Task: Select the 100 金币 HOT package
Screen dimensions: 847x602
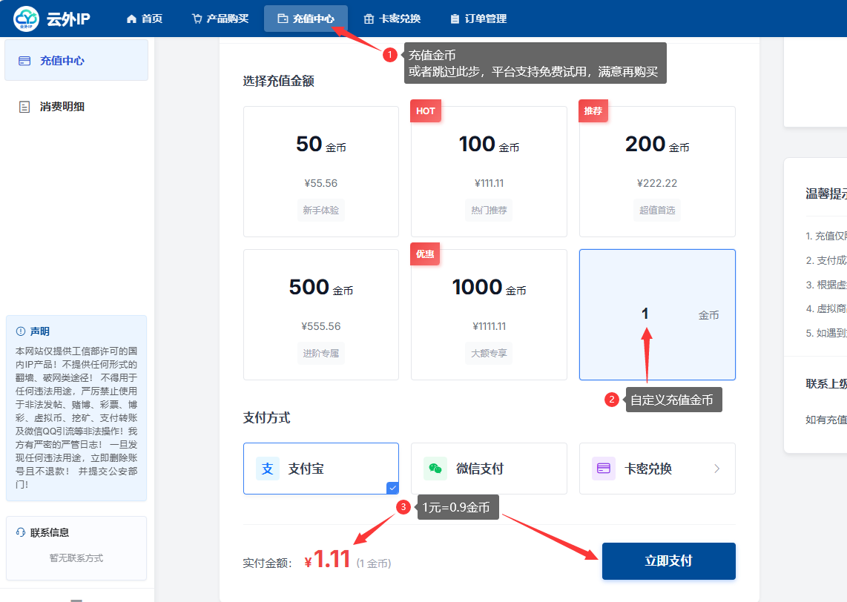Action: tap(489, 171)
